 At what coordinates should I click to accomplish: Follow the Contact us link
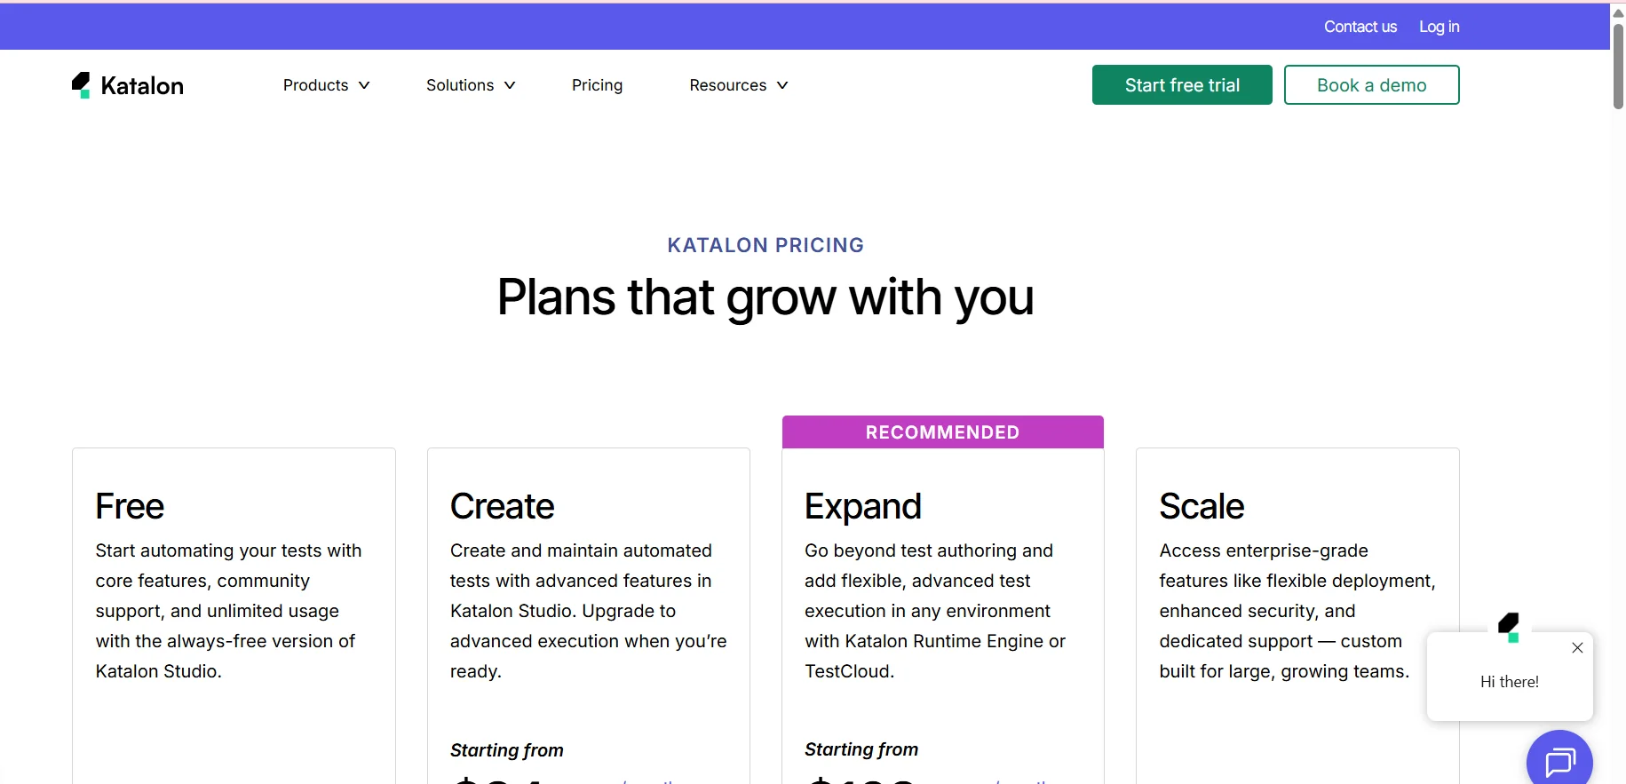click(1360, 27)
